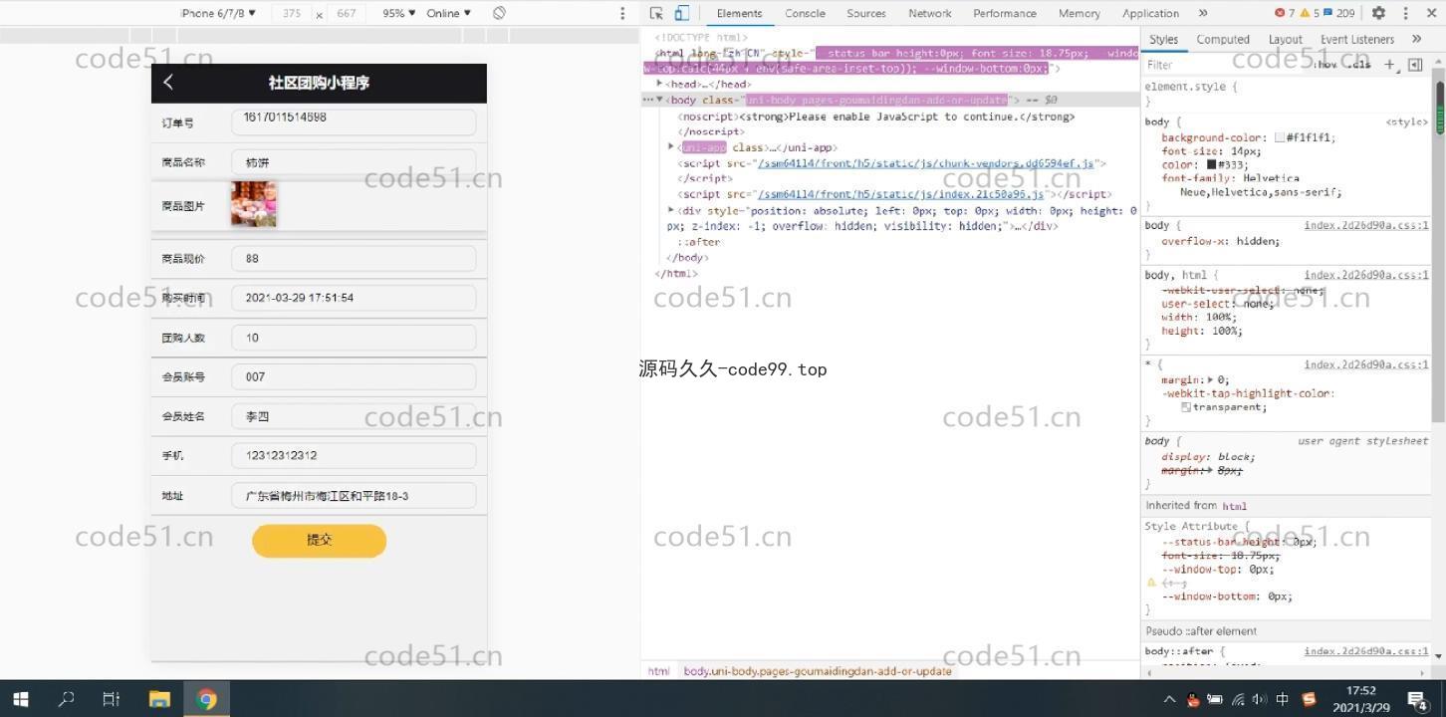Open File Explorer from taskbar

(x=159, y=699)
